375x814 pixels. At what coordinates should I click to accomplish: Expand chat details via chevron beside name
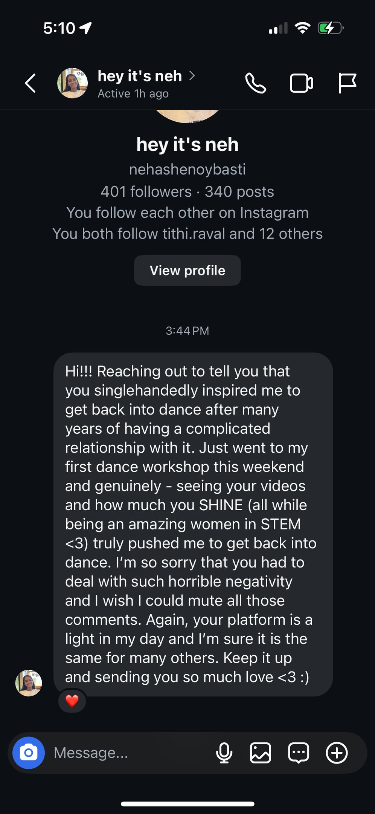(x=192, y=76)
